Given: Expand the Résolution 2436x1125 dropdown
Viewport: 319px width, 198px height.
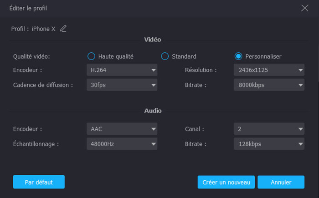Looking at the screenshot, I should tap(269, 71).
